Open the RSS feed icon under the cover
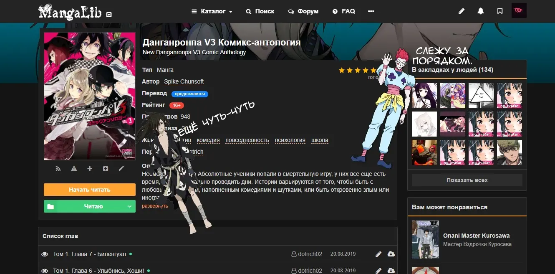The height and width of the screenshot is (274, 555). [x=58, y=169]
